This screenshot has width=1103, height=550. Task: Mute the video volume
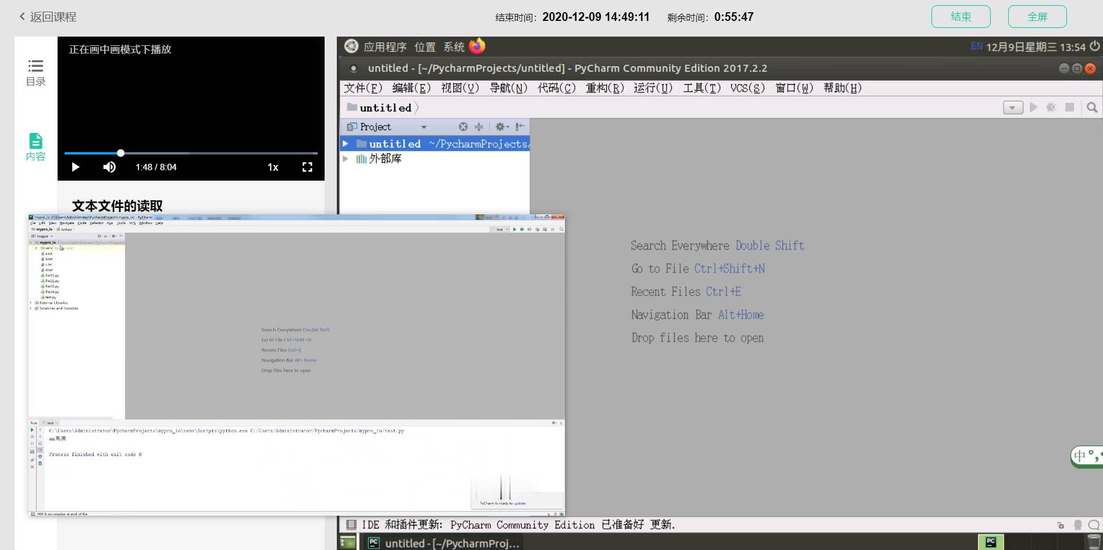click(x=109, y=167)
